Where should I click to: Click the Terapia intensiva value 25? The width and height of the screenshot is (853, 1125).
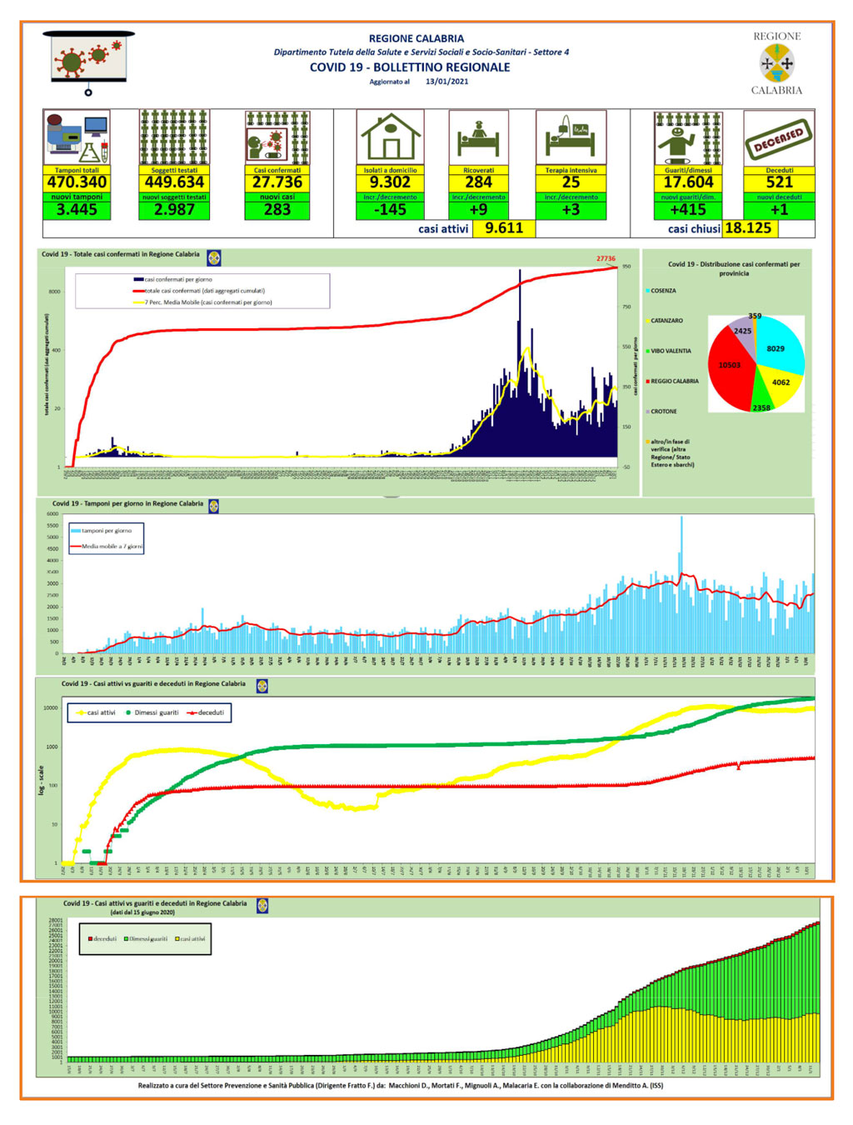[x=571, y=182]
